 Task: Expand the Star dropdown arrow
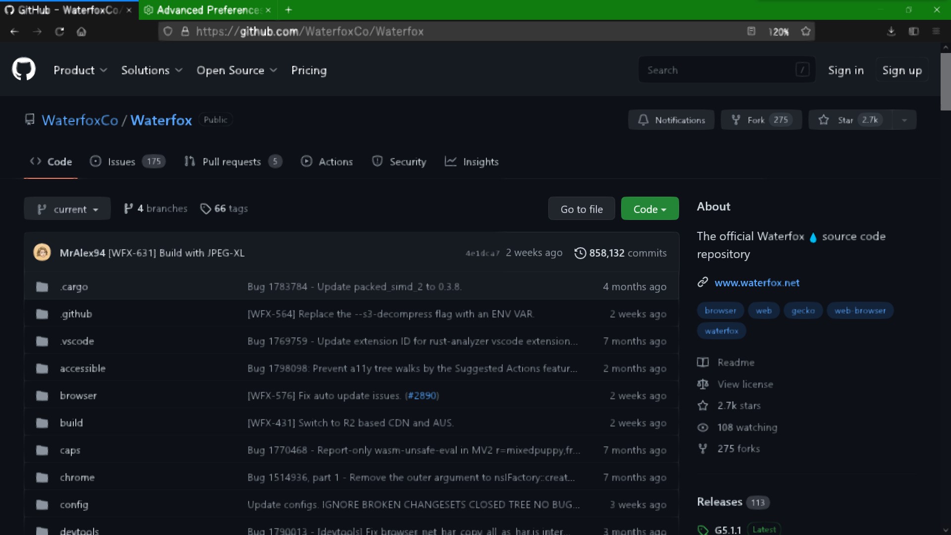coord(904,119)
